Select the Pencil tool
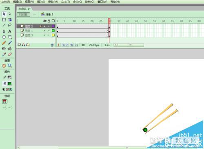The height and width of the screenshot is (149, 204). click(4, 43)
